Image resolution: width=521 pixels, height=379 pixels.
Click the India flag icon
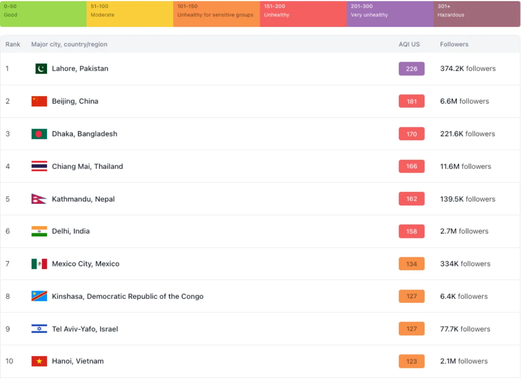(39, 231)
